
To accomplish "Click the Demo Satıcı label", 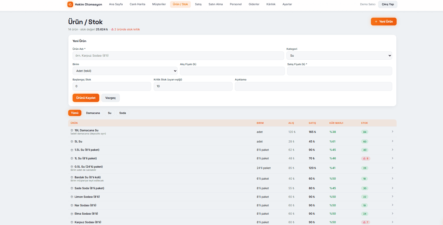I will click(368, 4).
